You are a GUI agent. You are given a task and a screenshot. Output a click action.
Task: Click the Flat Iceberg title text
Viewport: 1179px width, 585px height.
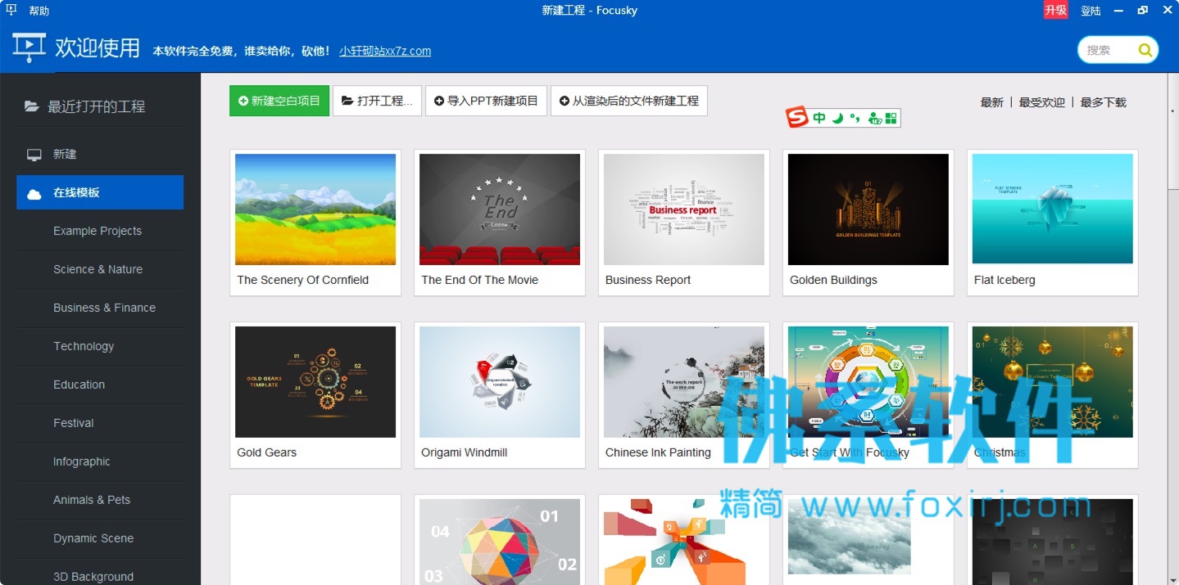1004,280
